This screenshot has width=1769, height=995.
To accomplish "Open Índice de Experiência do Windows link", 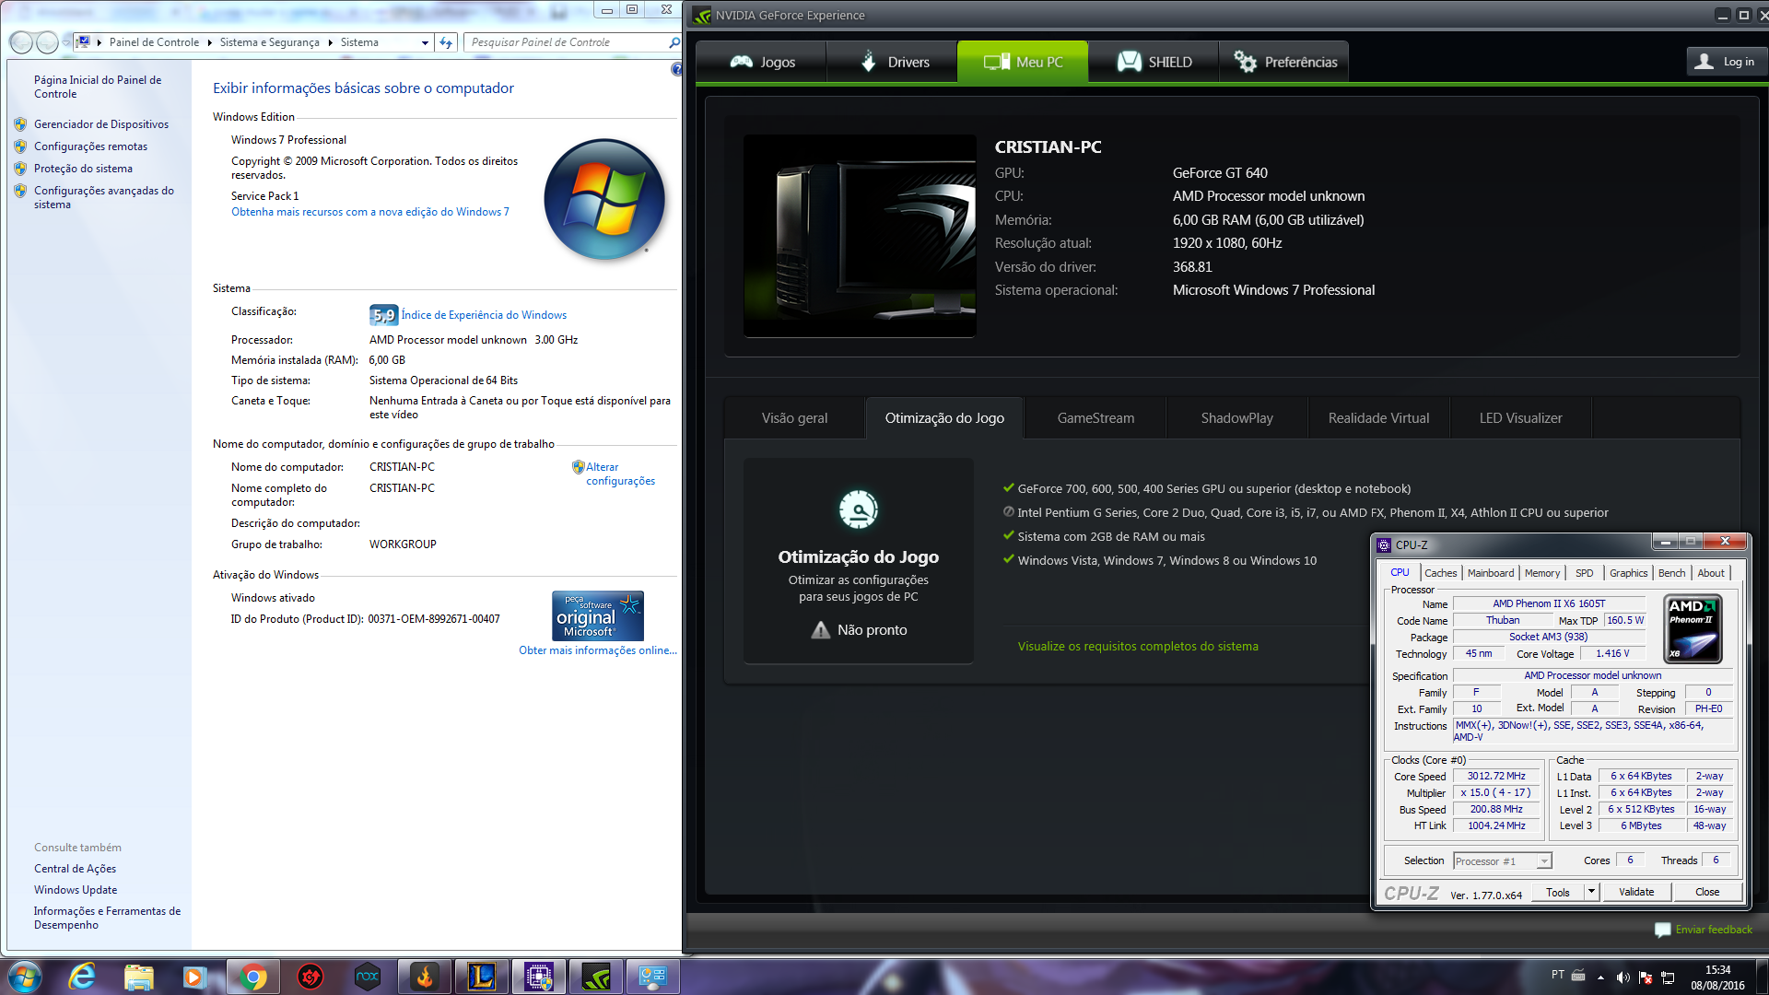I will pyautogui.click(x=484, y=315).
